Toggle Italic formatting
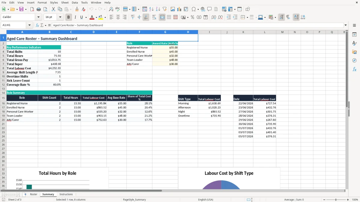 (75, 17)
